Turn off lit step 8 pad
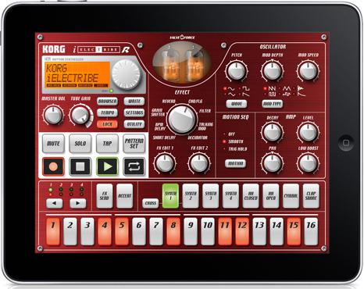 (x=173, y=231)
